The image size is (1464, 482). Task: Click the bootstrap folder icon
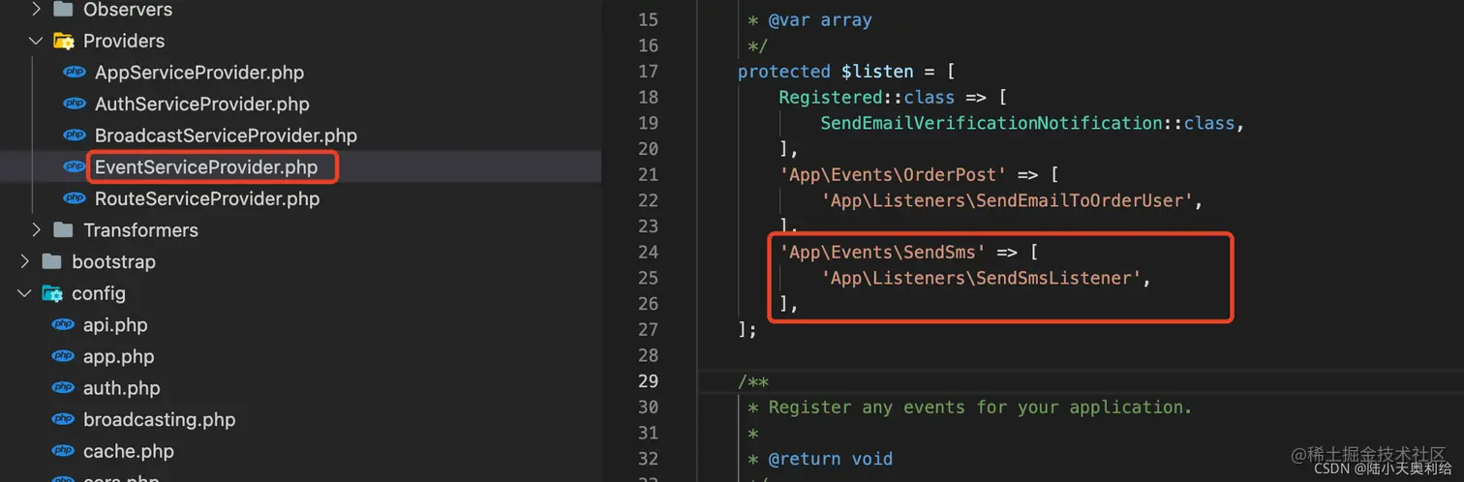(x=52, y=261)
